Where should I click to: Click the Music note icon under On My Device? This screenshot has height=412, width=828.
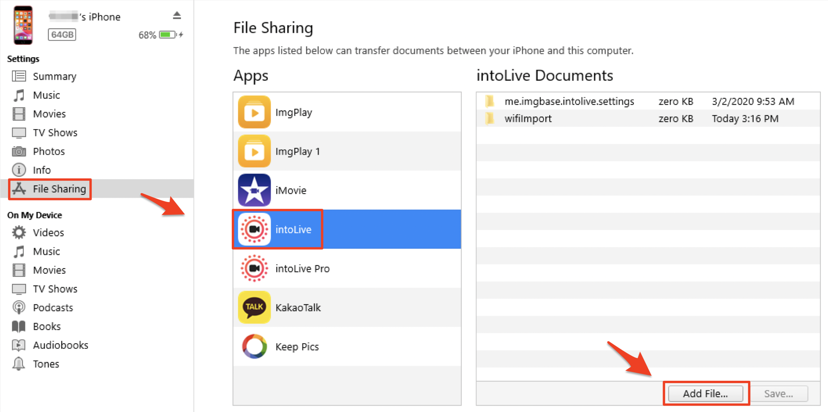(x=19, y=252)
